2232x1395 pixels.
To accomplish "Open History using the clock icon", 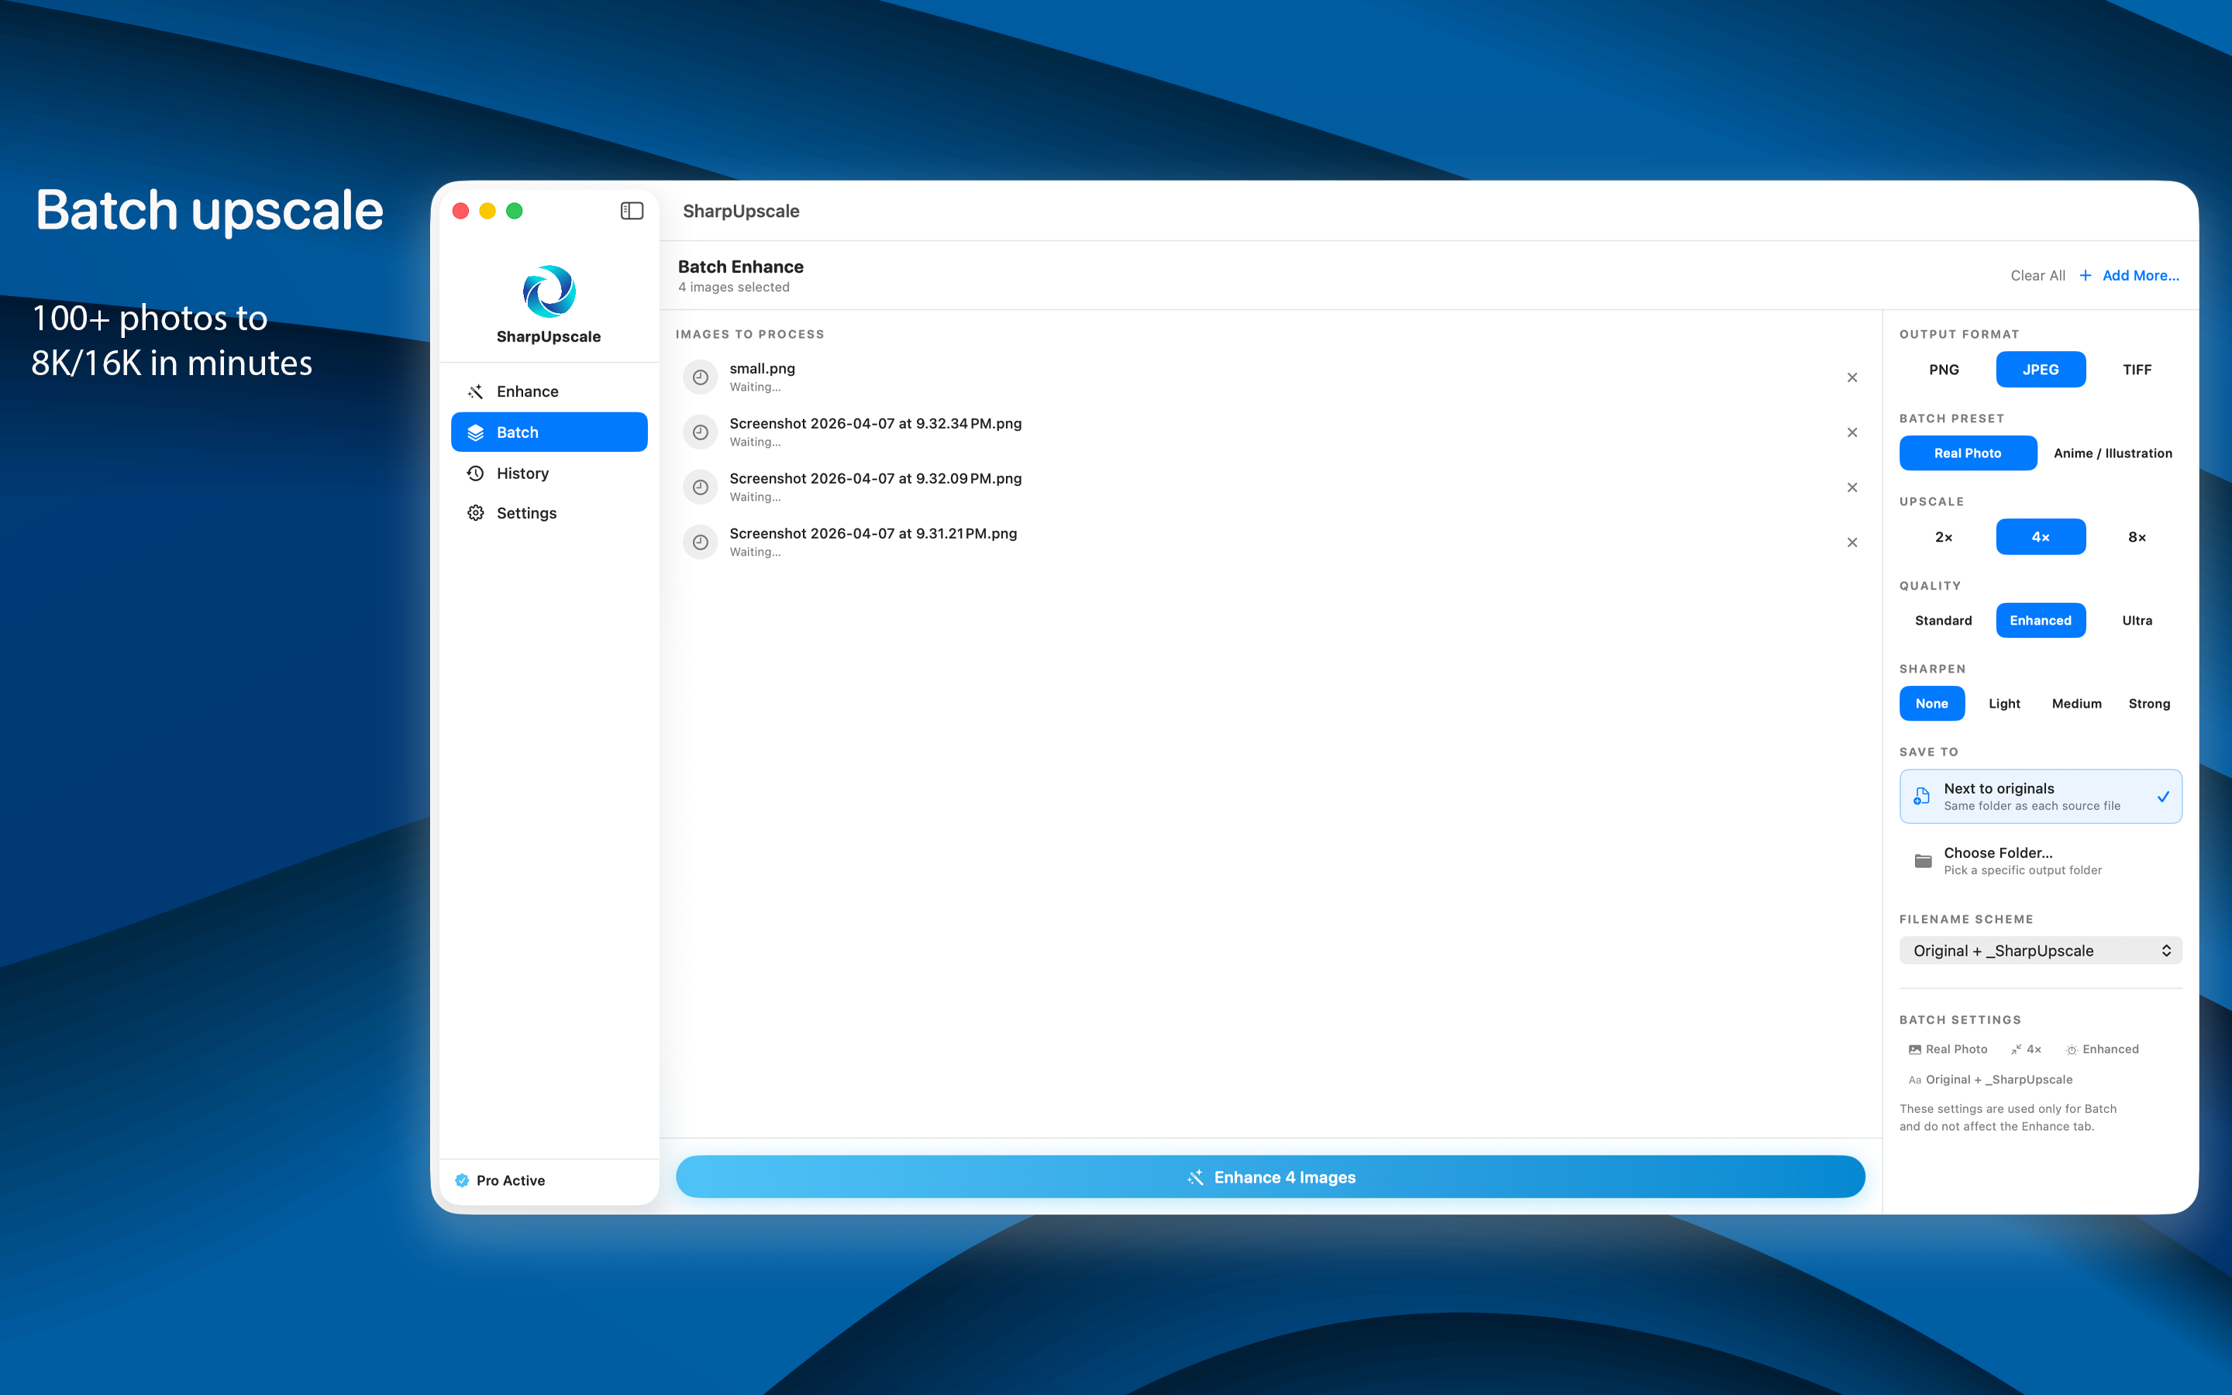I will 476,473.
